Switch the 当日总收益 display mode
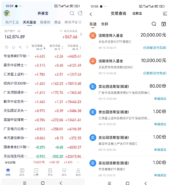The height and width of the screenshot is (185, 171). [x=61, y=31]
